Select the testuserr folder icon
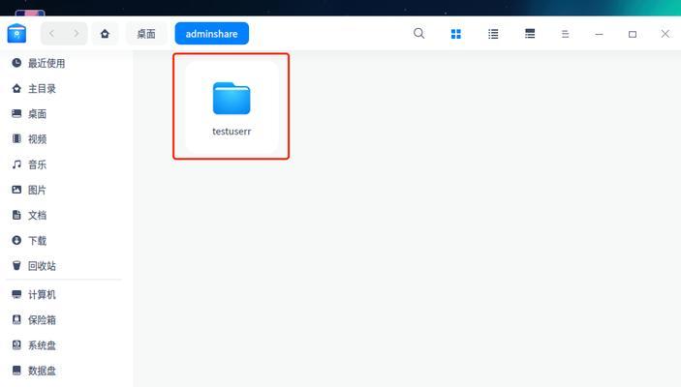681x387 pixels. click(232, 99)
